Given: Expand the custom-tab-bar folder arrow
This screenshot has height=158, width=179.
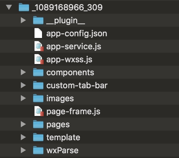Looking at the screenshot, I should [23, 85].
